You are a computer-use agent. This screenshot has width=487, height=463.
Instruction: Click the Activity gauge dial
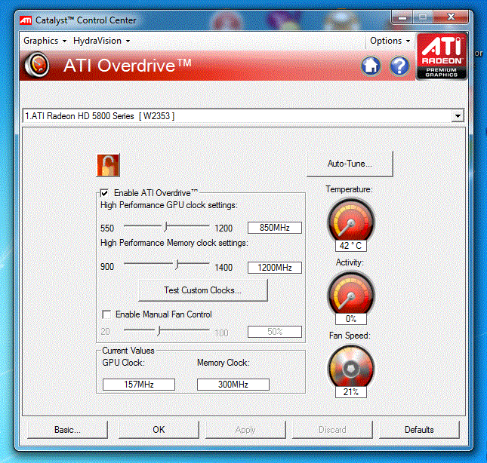[x=351, y=293]
